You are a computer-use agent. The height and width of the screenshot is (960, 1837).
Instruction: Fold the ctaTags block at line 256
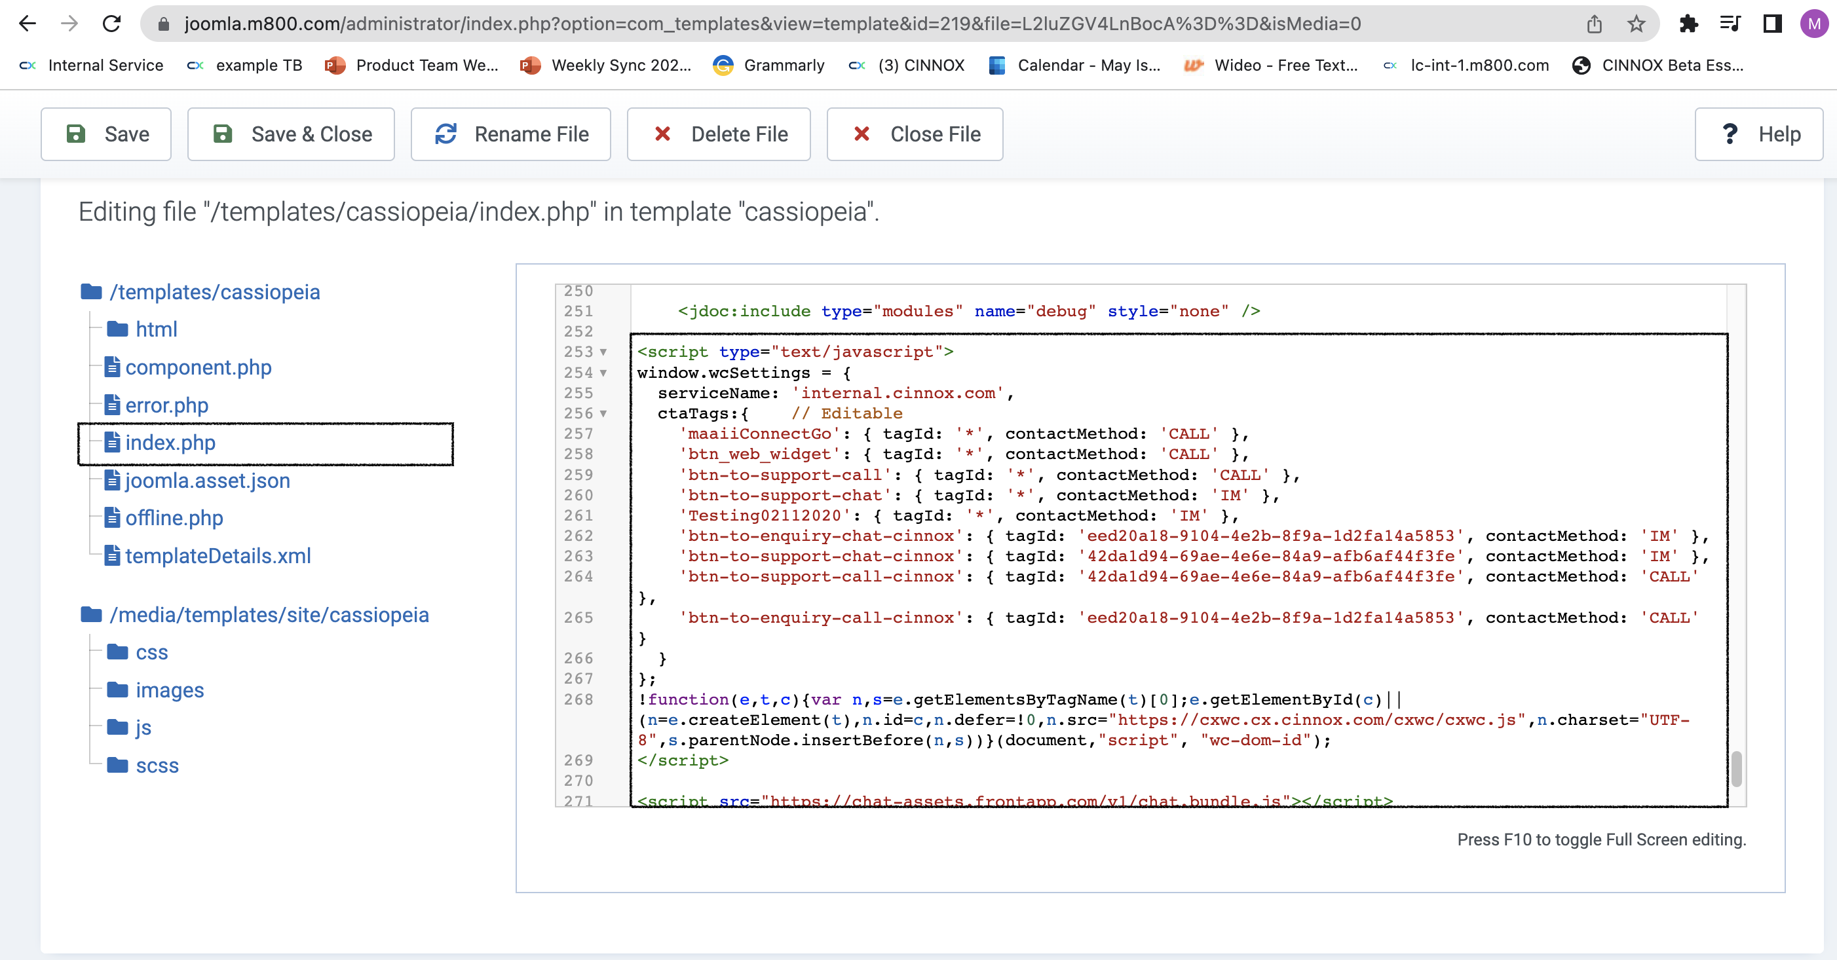(x=603, y=413)
